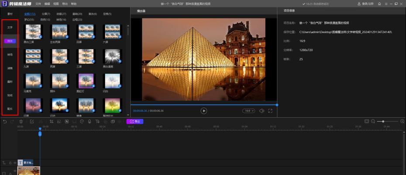Switch to 文字 sidebar section

tap(10, 27)
